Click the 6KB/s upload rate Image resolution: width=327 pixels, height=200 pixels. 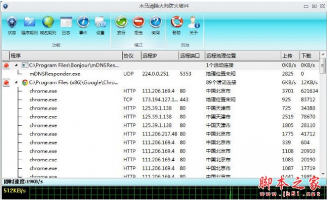click(x=289, y=83)
